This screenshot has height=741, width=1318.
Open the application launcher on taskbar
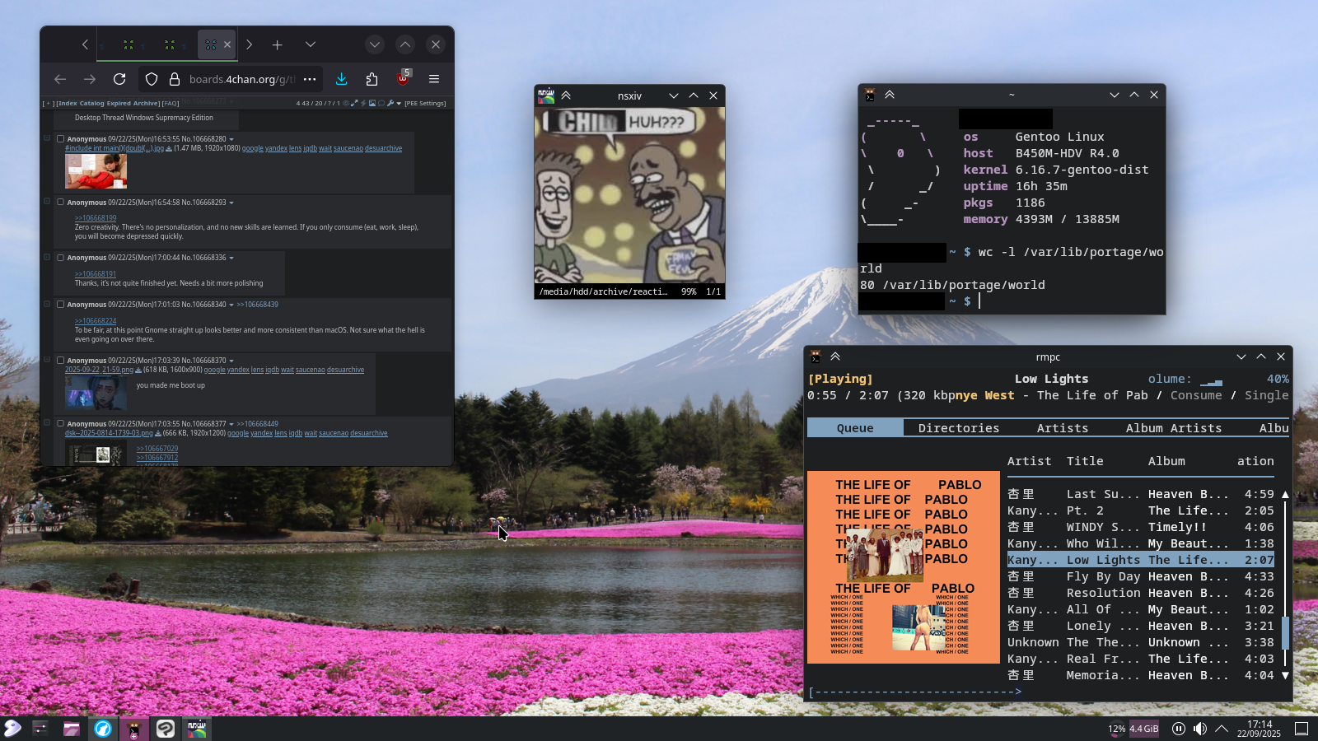[12, 728]
